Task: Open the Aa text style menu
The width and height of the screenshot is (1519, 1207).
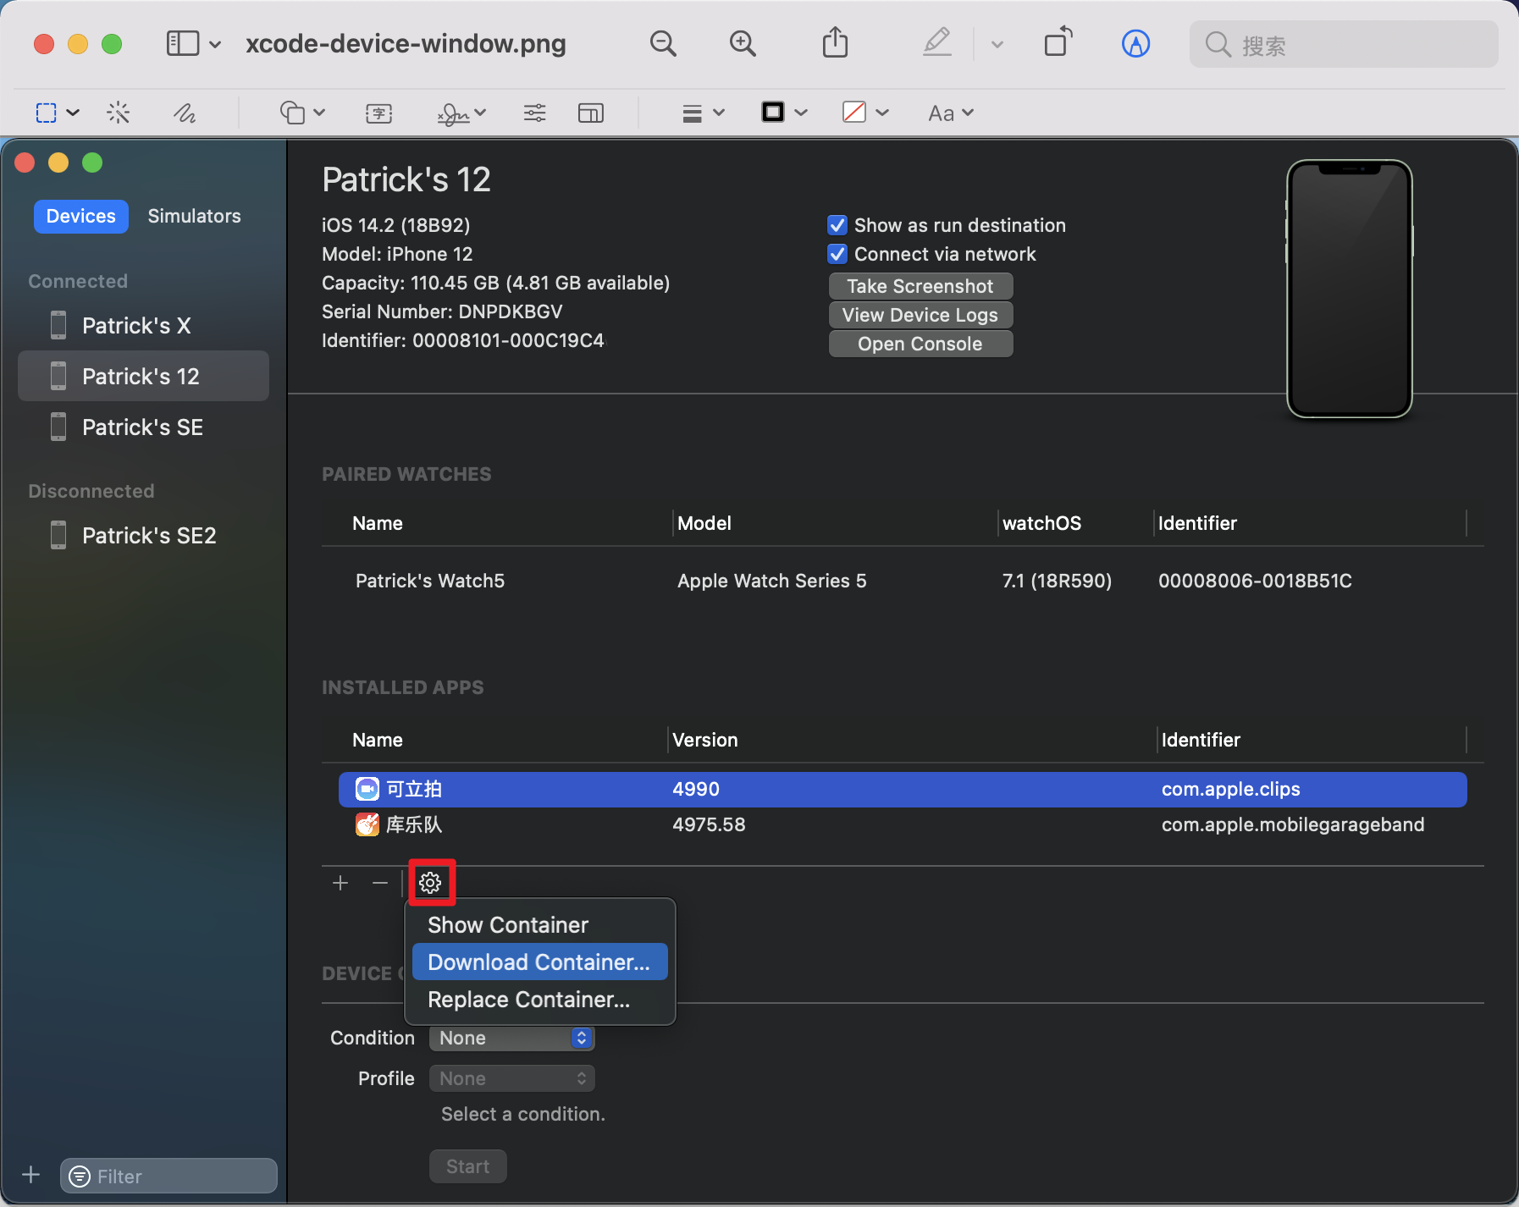Action: point(951,113)
